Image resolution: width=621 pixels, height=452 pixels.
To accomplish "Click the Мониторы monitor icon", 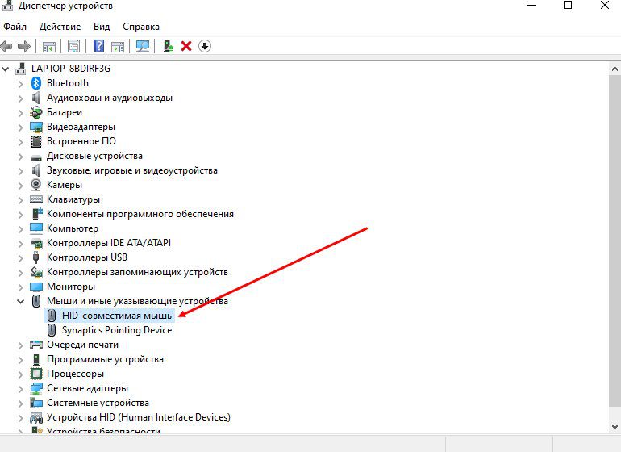I will tap(36, 287).
